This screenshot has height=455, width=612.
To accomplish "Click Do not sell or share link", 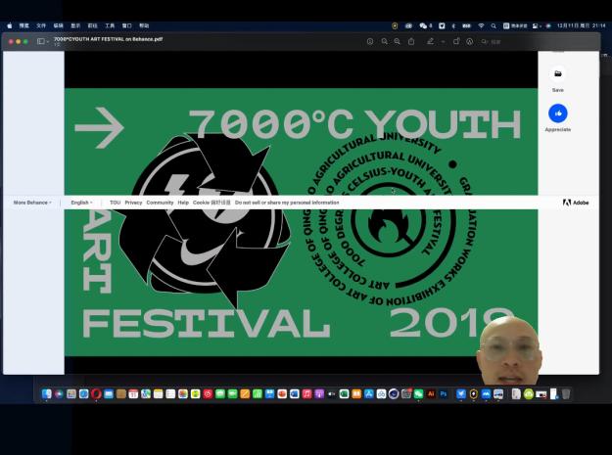I will click(287, 203).
